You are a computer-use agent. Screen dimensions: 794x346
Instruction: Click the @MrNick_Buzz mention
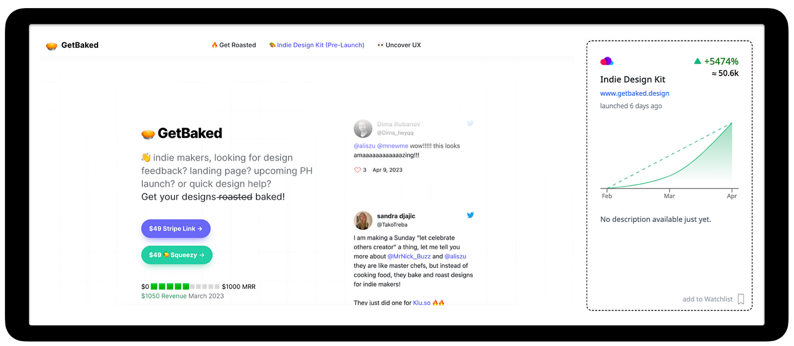click(408, 256)
